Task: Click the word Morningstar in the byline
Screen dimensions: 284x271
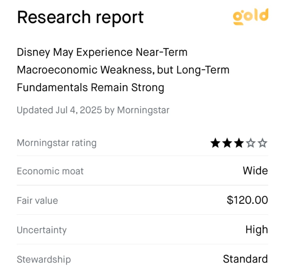Action: (143, 110)
